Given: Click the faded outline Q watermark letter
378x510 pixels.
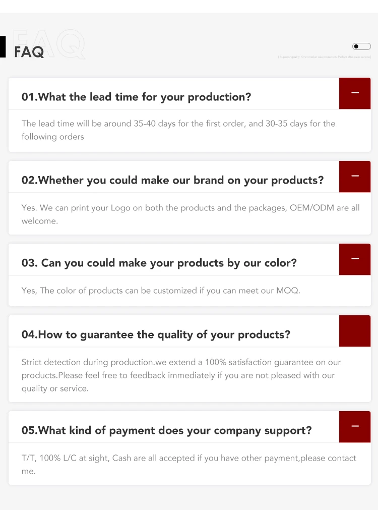Looking at the screenshot, I should tap(71, 44).
